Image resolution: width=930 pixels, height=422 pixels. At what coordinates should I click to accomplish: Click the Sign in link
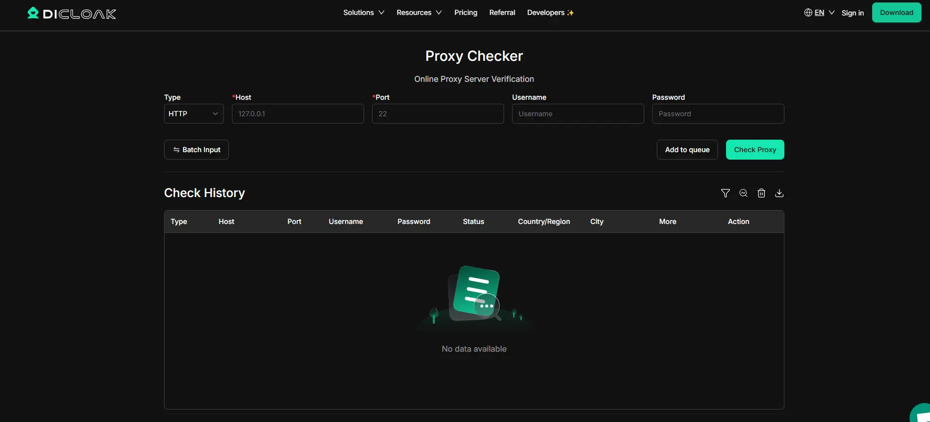852,13
